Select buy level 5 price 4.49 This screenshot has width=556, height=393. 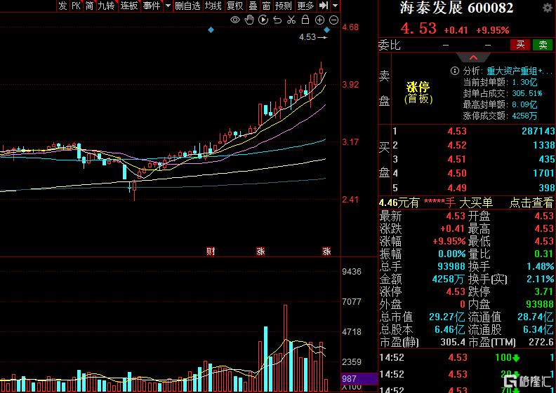(457, 188)
